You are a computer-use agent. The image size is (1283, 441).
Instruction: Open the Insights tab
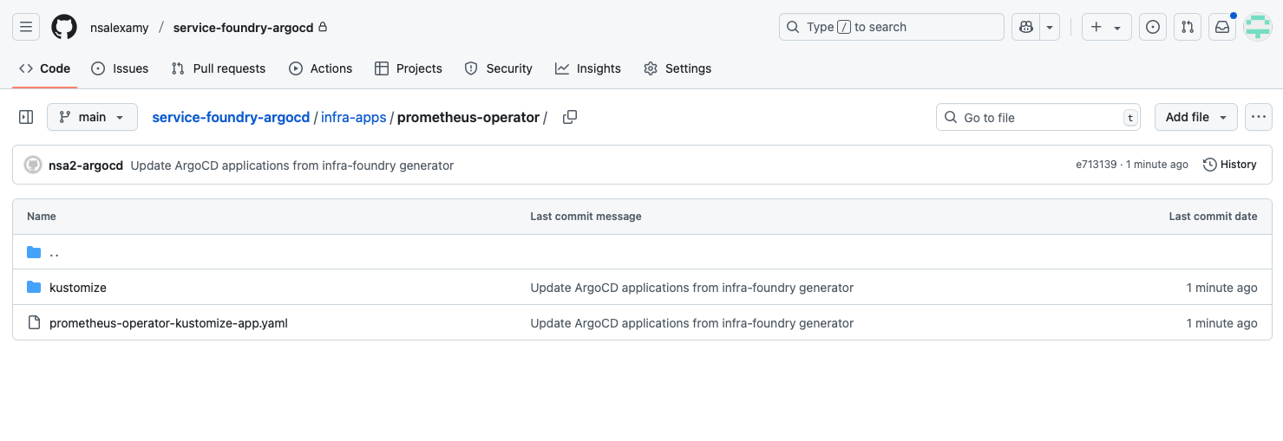(588, 68)
